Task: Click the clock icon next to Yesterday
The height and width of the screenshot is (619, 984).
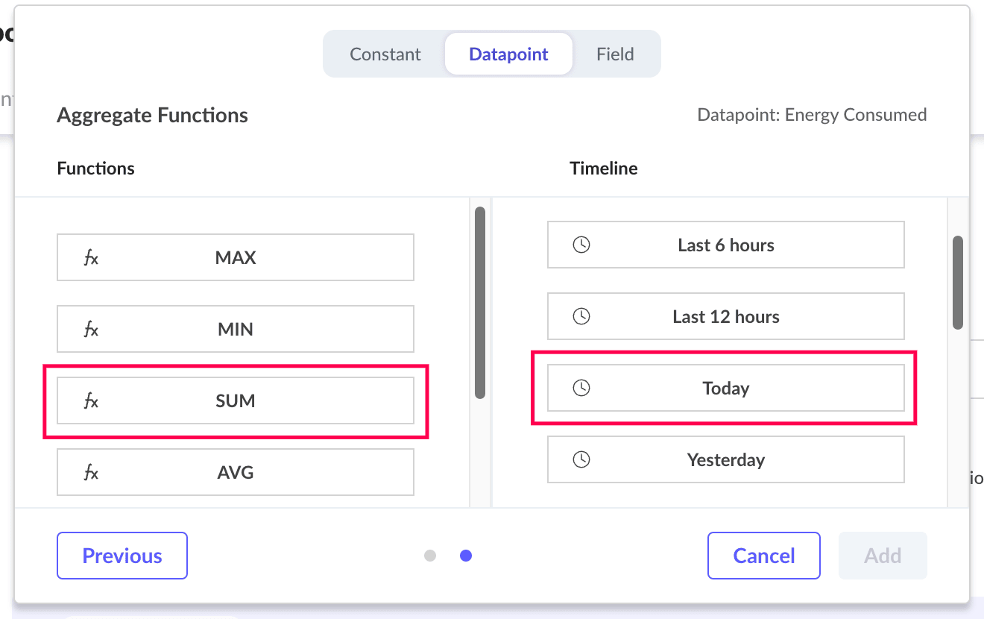Action: (581, 459)
